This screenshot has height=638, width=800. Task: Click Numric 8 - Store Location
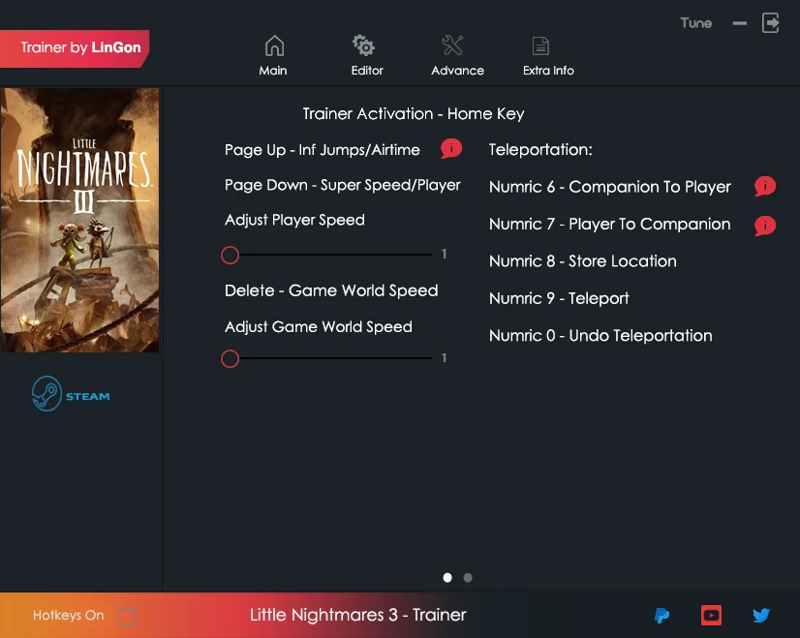coord(583,261)
